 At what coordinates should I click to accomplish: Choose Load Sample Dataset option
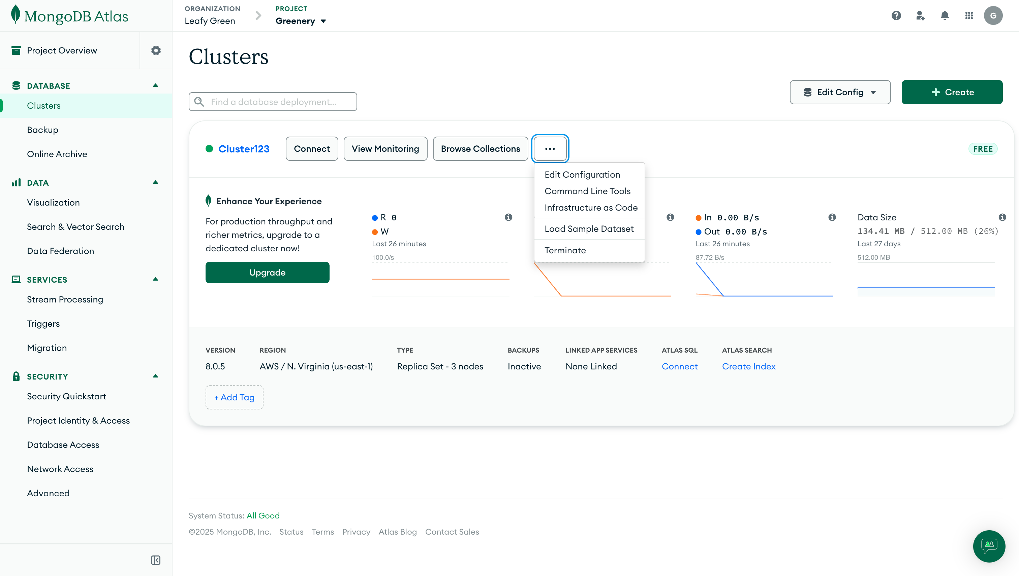tap(589, 229)
